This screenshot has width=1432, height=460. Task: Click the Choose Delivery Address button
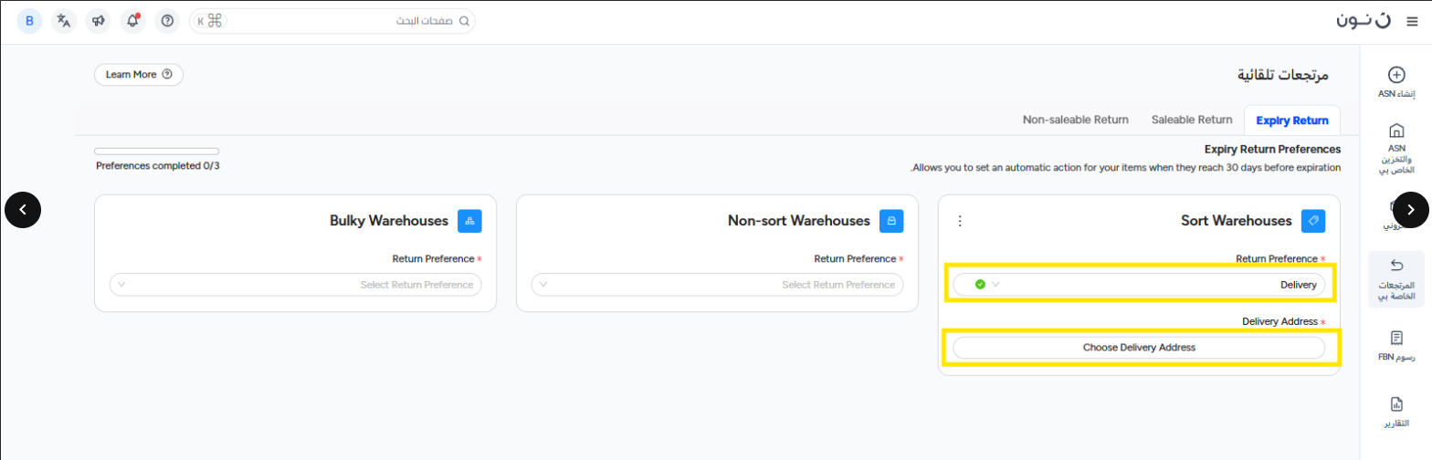[1138, 348]
